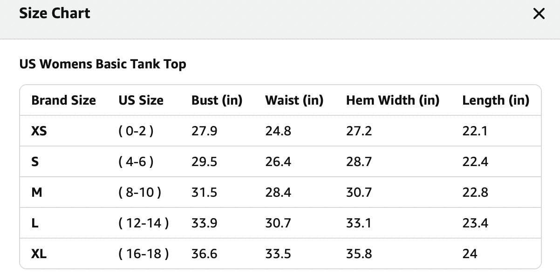Image resolution: width=560 pixels, height=280 pixels.
Task: Click the ( 8-10 ) US size cell
Action: click(140, 193)
